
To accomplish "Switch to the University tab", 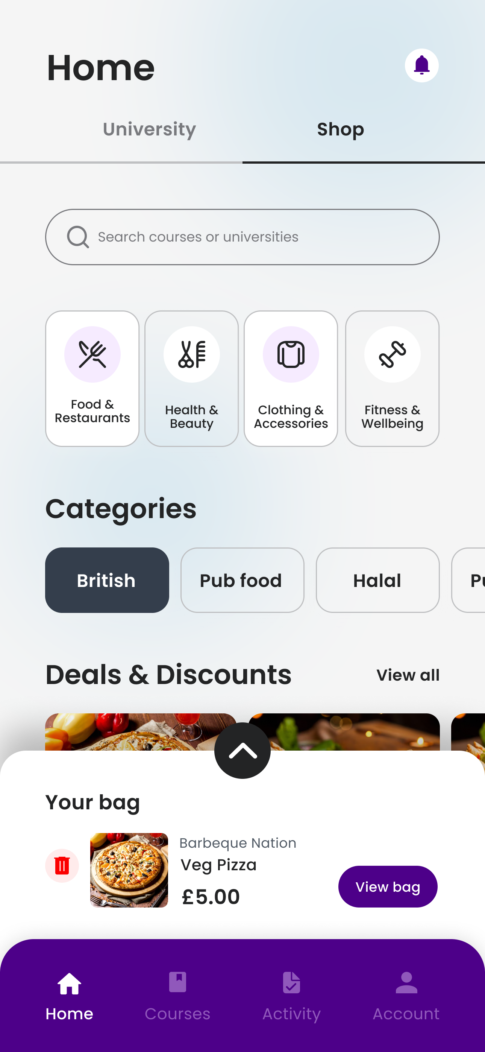I will pos(149,129).
